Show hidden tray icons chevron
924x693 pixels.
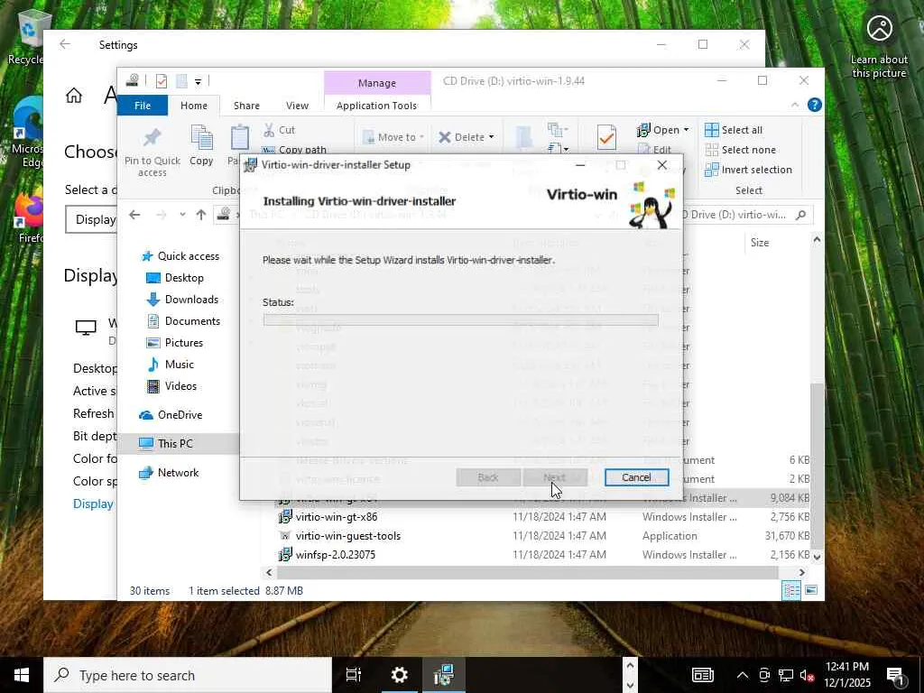click(x=743, y=675)
